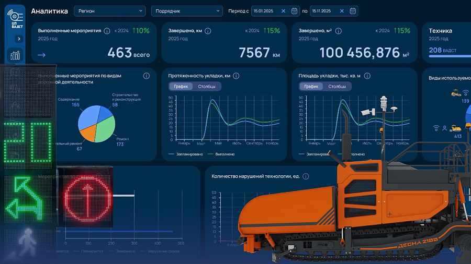
Task: Clear the end date 15.11.2025
Action: pos(342,11)
